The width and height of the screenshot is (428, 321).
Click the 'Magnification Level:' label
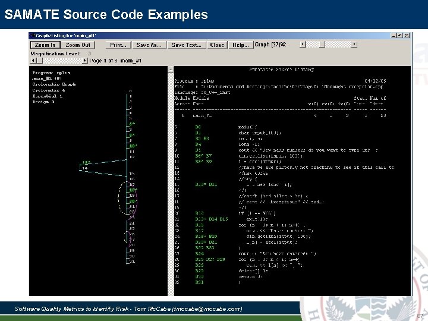tap(55, 53)
